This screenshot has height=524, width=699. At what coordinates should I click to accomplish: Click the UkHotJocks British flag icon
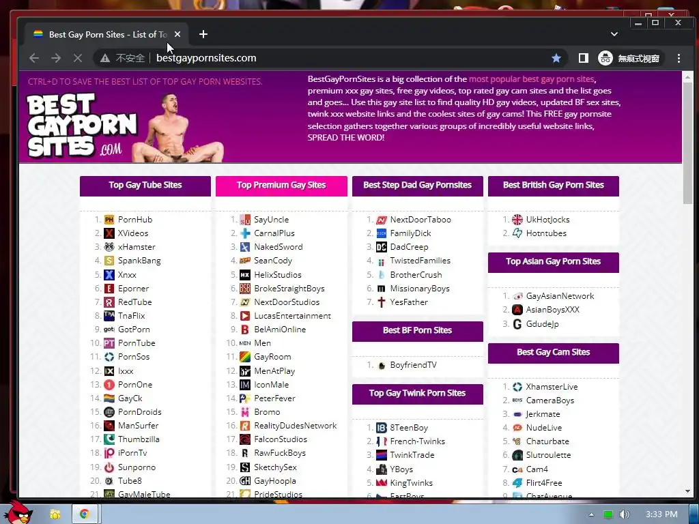pyautogui.click(x=517, y=220)
